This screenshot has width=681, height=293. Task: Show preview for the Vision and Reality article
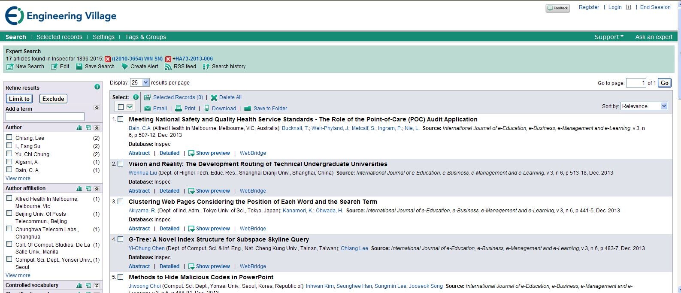pyautogui.click(x=209, y=191)
